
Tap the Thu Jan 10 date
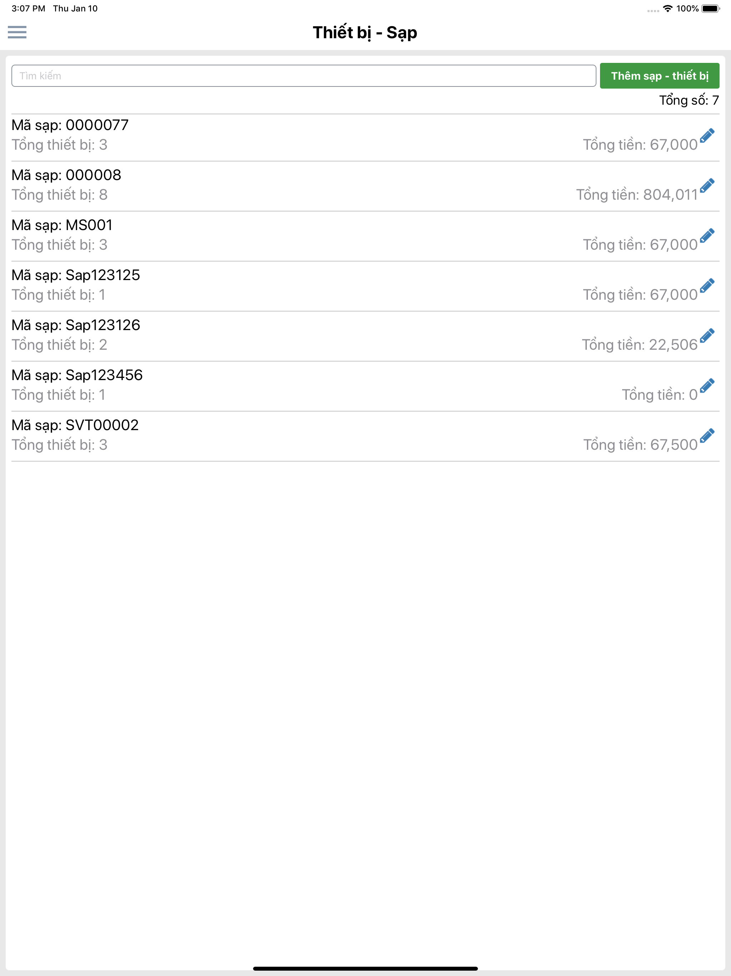(x=75, y=8)
